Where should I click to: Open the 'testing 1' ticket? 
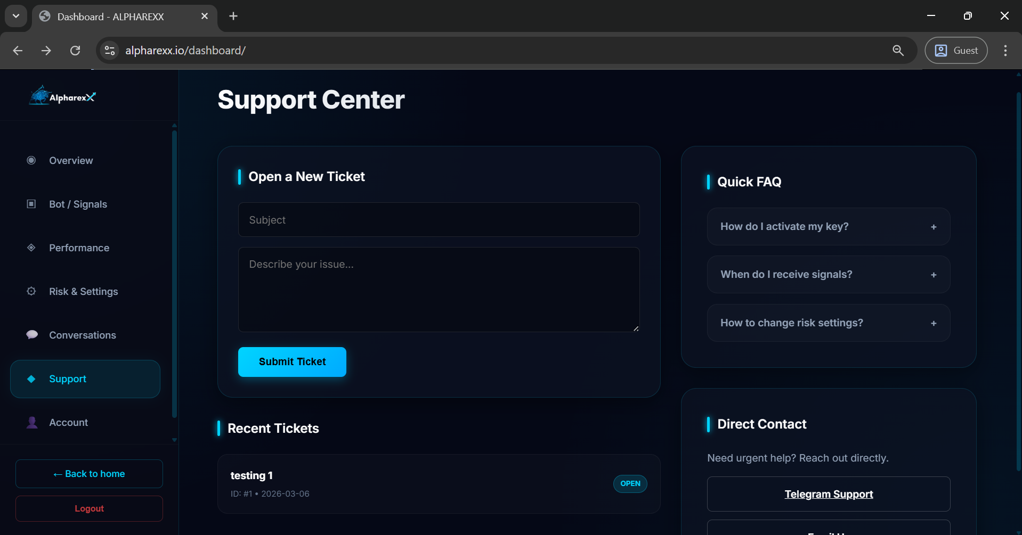439,484
